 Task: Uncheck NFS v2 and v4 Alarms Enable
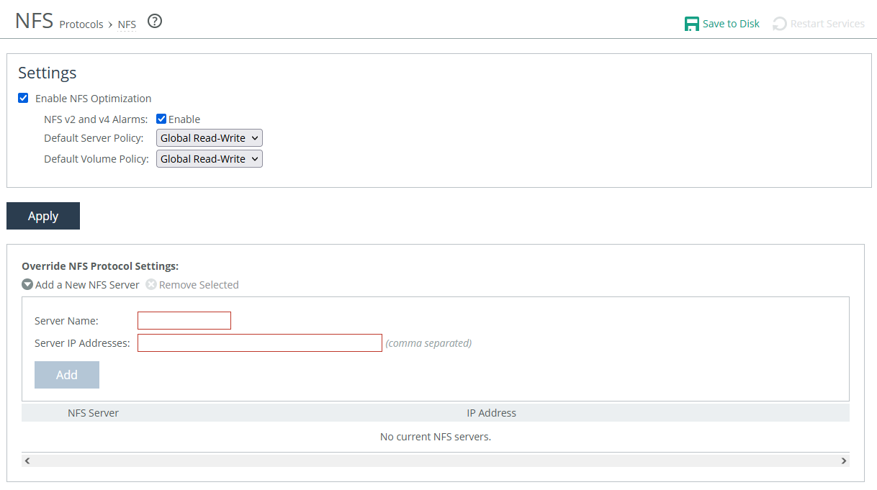(161, 119)
